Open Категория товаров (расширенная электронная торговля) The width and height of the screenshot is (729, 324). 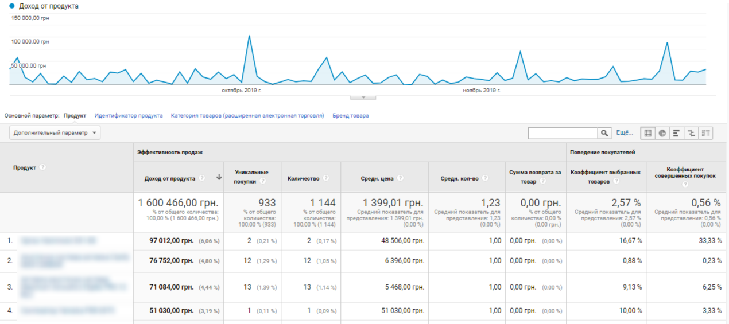click(247, 116)
